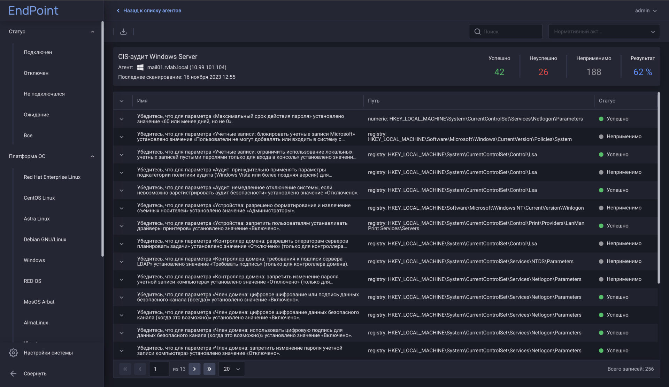Image resolution: width=669 pixels, height=387 pixels.
Task: Click the table vertical scrollbar
Action: click(659, 188)
